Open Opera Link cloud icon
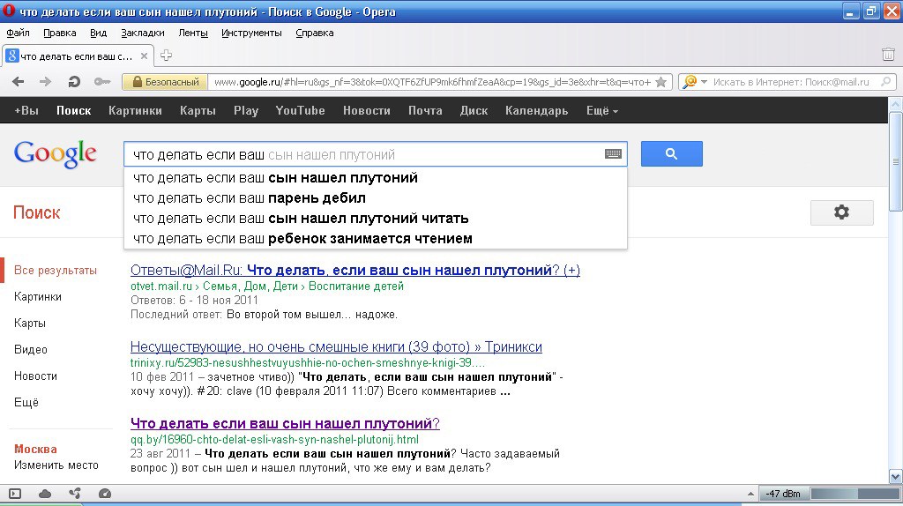 click(45, 494)
